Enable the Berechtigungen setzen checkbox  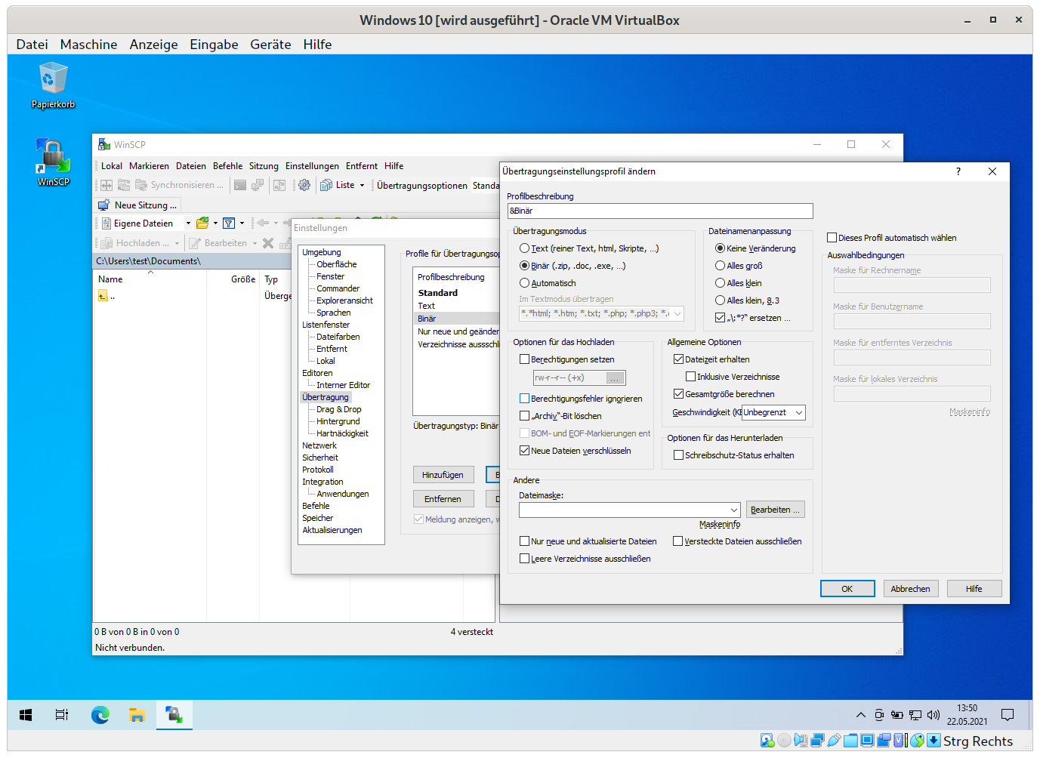coord(525,359)
